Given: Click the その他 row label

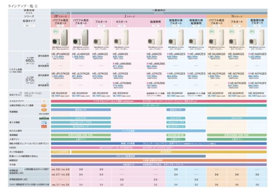Looking at the screenshot, I should pos(13,164).
